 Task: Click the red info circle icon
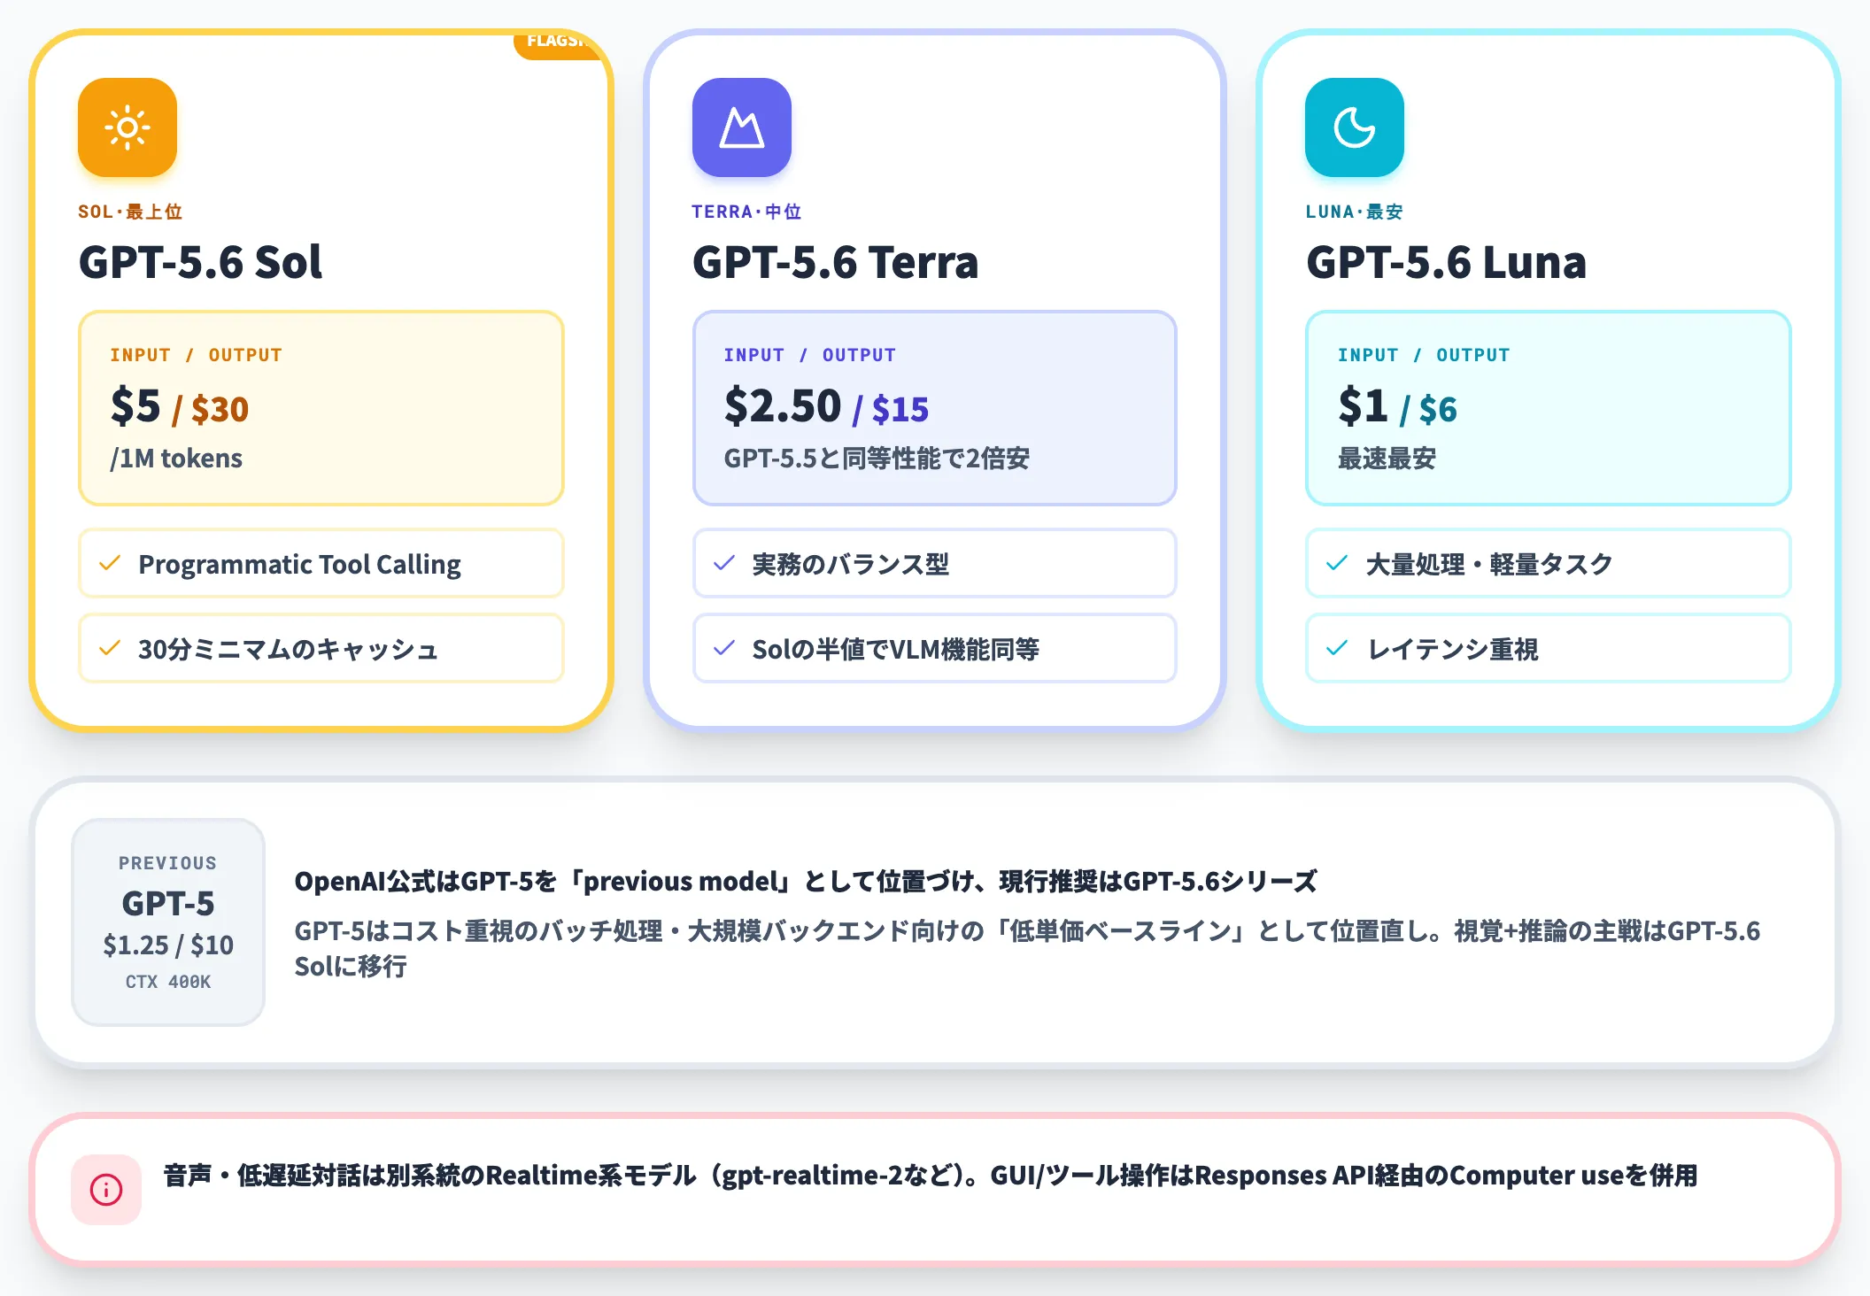point(106,1189)
